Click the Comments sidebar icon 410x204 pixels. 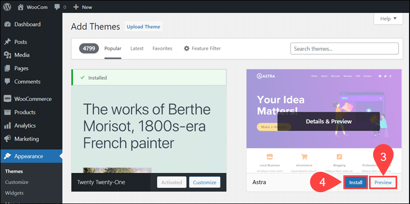tap(7, 81)
